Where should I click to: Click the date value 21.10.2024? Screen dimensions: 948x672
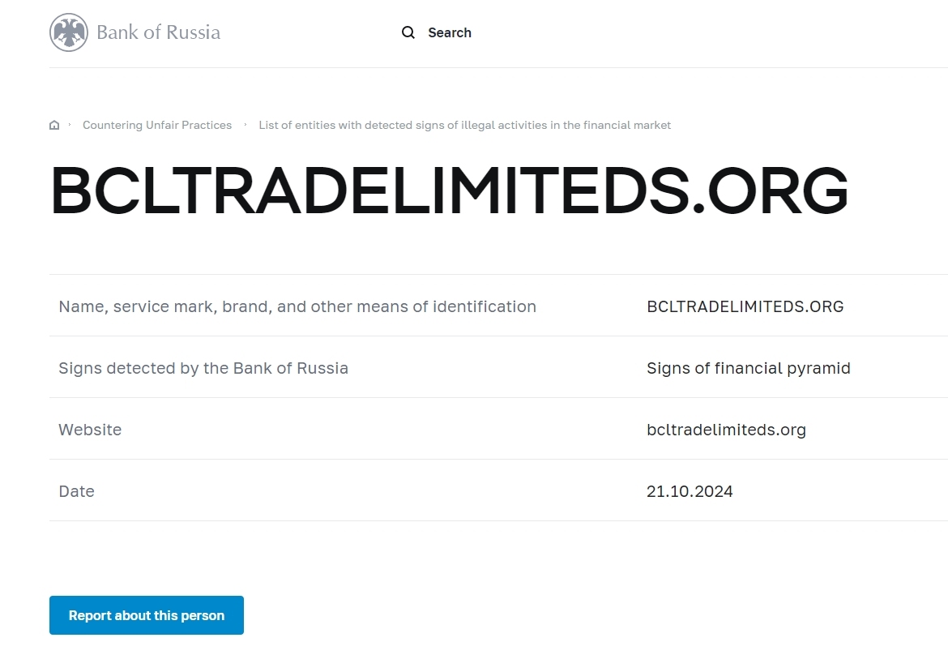[x=690, y=491]
